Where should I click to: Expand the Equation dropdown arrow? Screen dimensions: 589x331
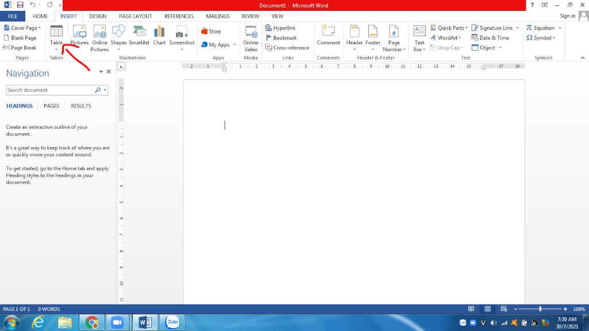560,28
